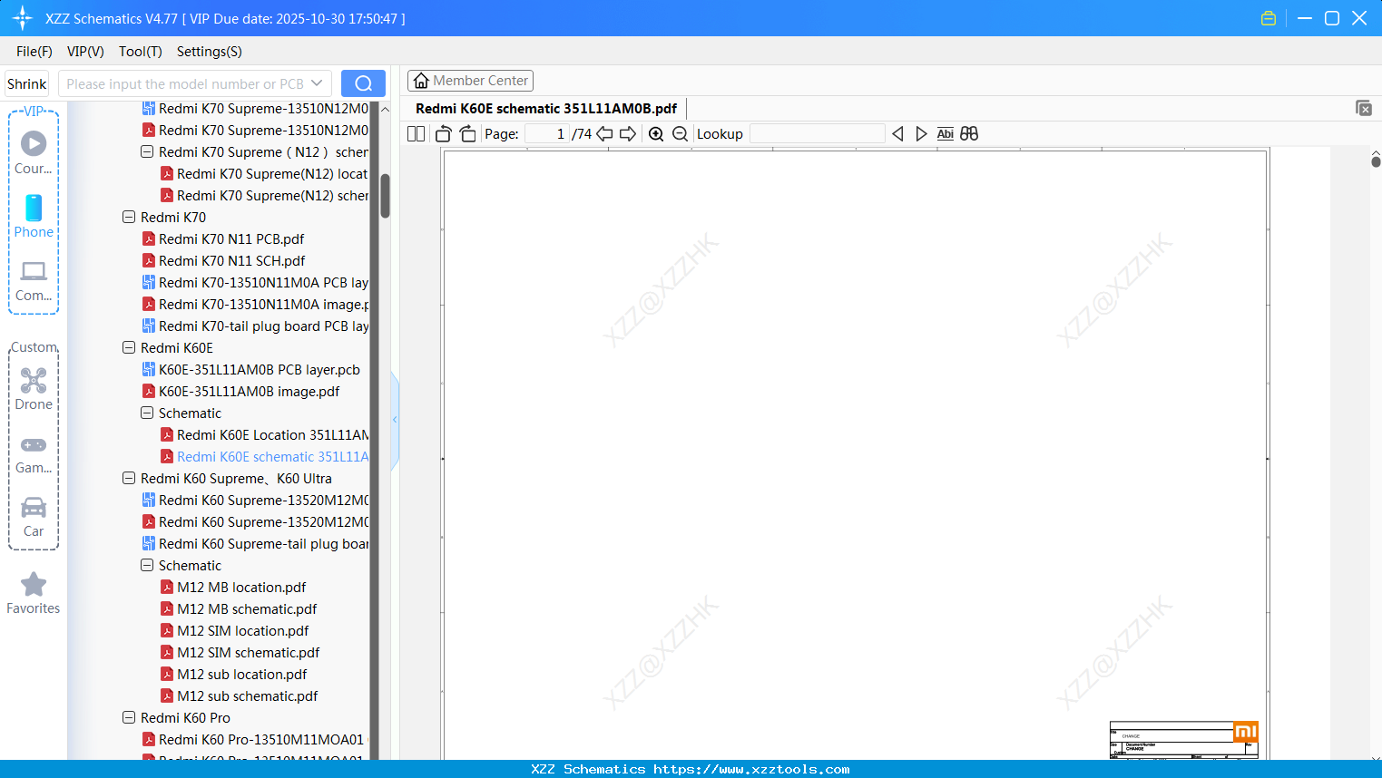The image size is (1382, 778).
Task: Select the Computer category
Action: tap(34, 280)
